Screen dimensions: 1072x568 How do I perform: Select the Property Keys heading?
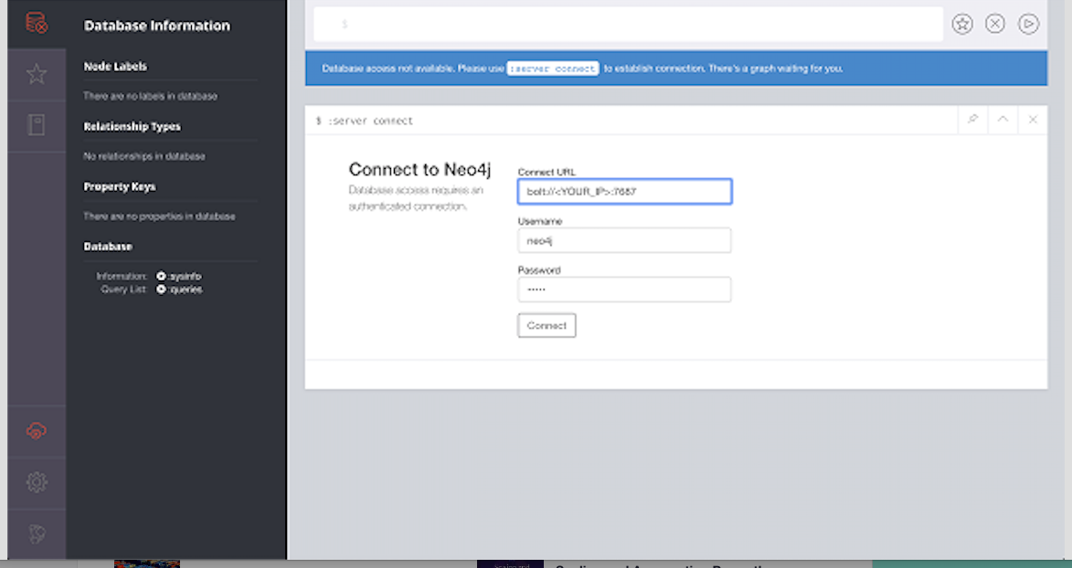pos(120,186)
